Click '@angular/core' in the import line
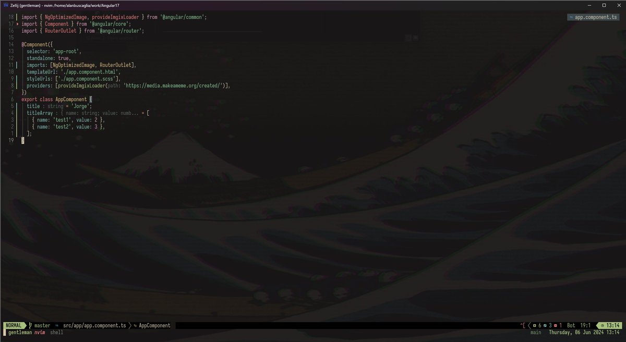Viewport: 626px width, 342px height. [x=109, y=24]
